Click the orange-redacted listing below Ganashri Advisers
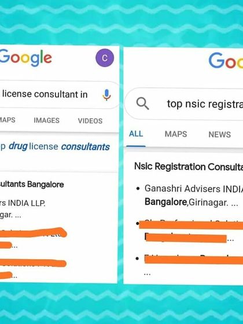 190,231
